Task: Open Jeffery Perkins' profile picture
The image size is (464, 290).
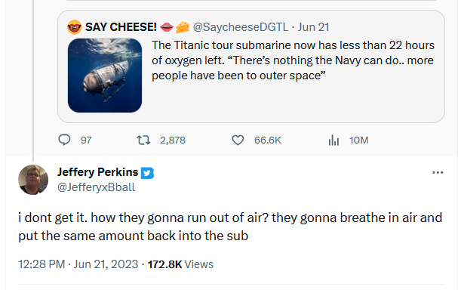Action: click(x=33, y=180)
